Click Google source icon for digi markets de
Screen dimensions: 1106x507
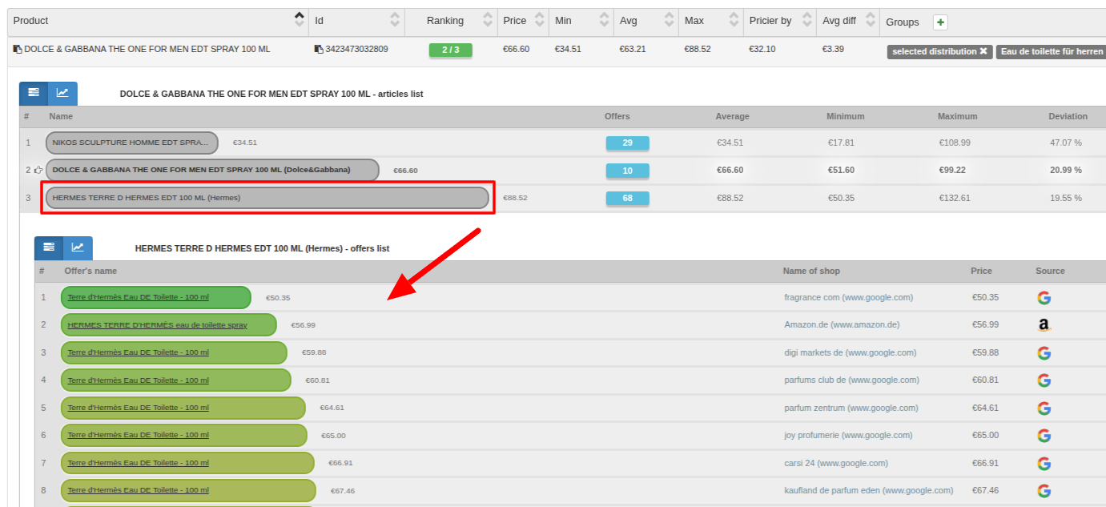pyautogui.click(x=1044, y=353)
